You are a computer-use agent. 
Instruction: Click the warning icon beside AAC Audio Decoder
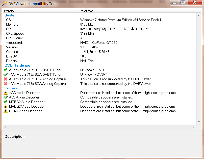point(6,93)
